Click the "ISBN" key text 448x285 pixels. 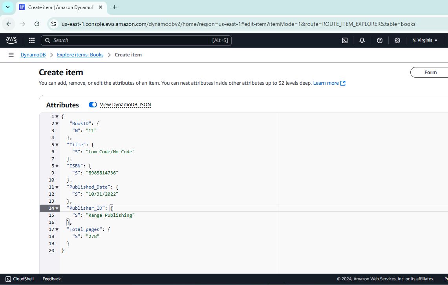[75, 166]
